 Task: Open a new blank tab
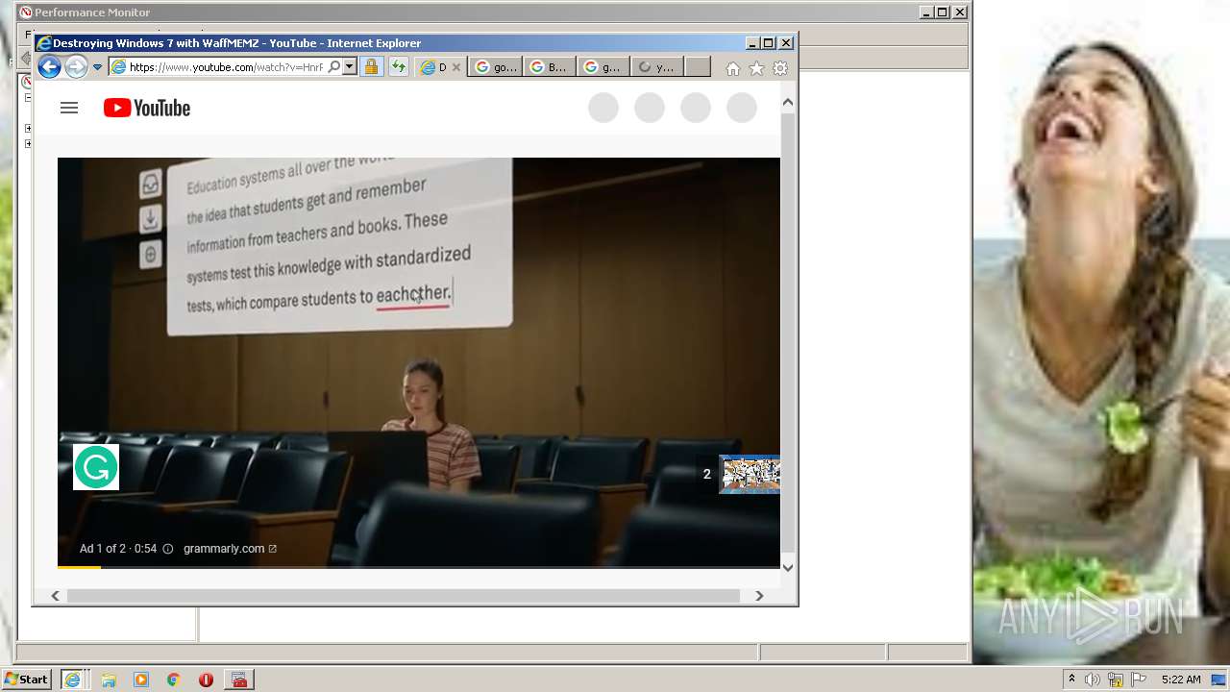(698, 67)
